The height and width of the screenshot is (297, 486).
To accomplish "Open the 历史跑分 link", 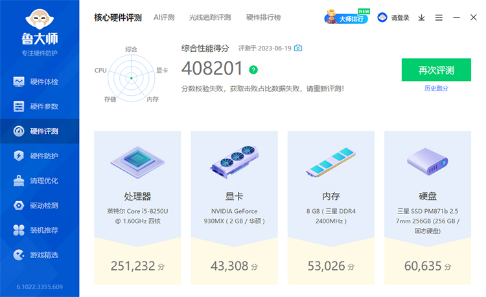I will click(436, 89).
